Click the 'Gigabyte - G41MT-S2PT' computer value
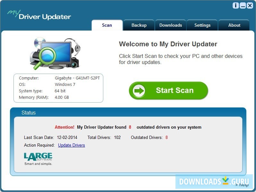Screen dimensions: 256x192 pyautogui.click(x=77, y=78)
